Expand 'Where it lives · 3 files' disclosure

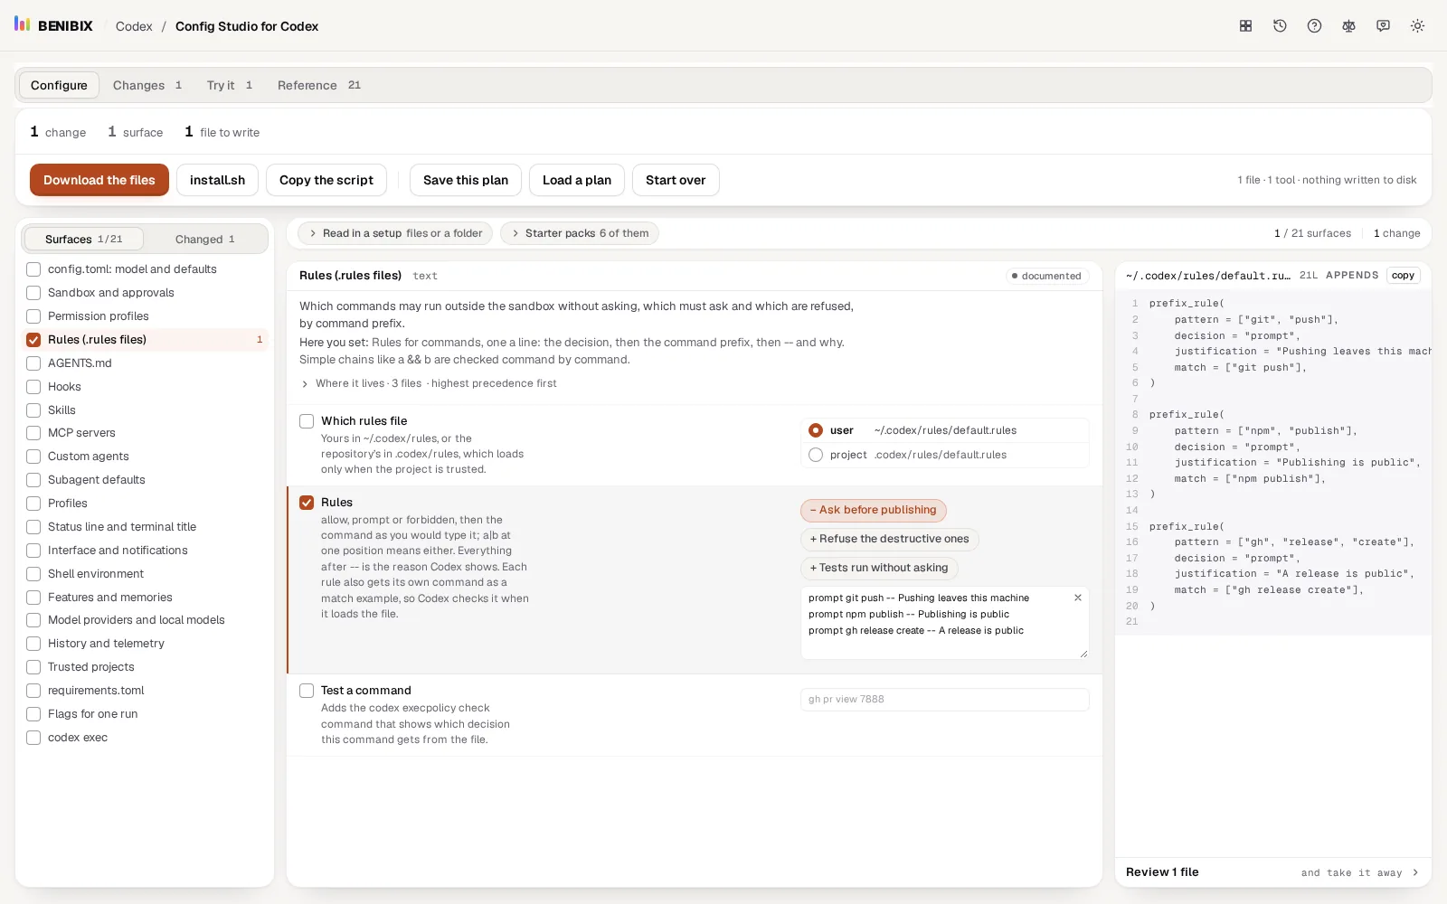pyautogui.click(x=428, y=383)
